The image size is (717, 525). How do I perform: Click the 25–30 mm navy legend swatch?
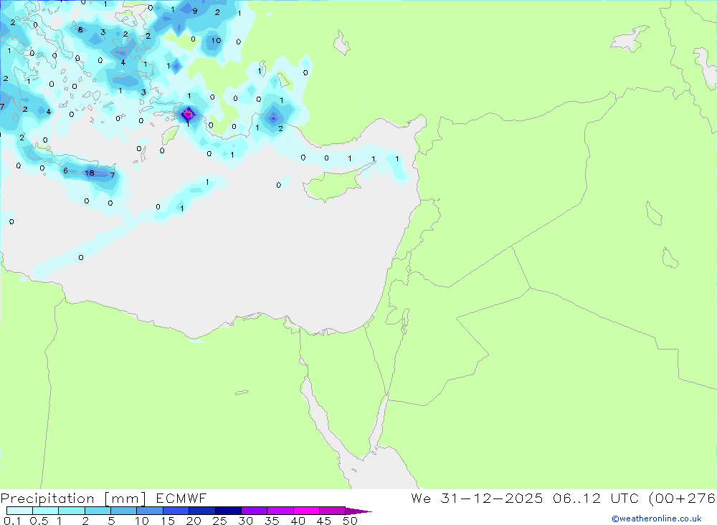pyautogui.click(x=228, y=511)
